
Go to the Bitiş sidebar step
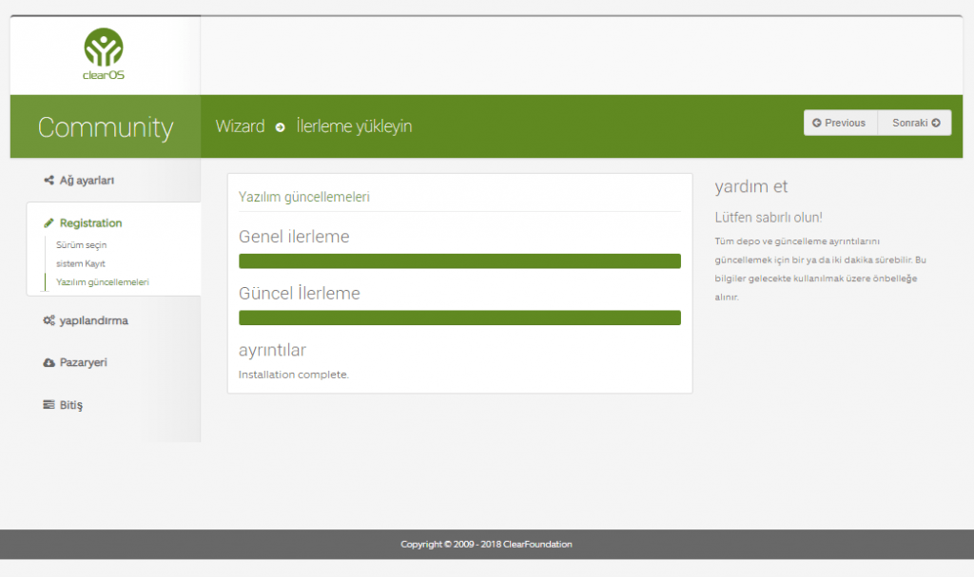click(71, 405)
